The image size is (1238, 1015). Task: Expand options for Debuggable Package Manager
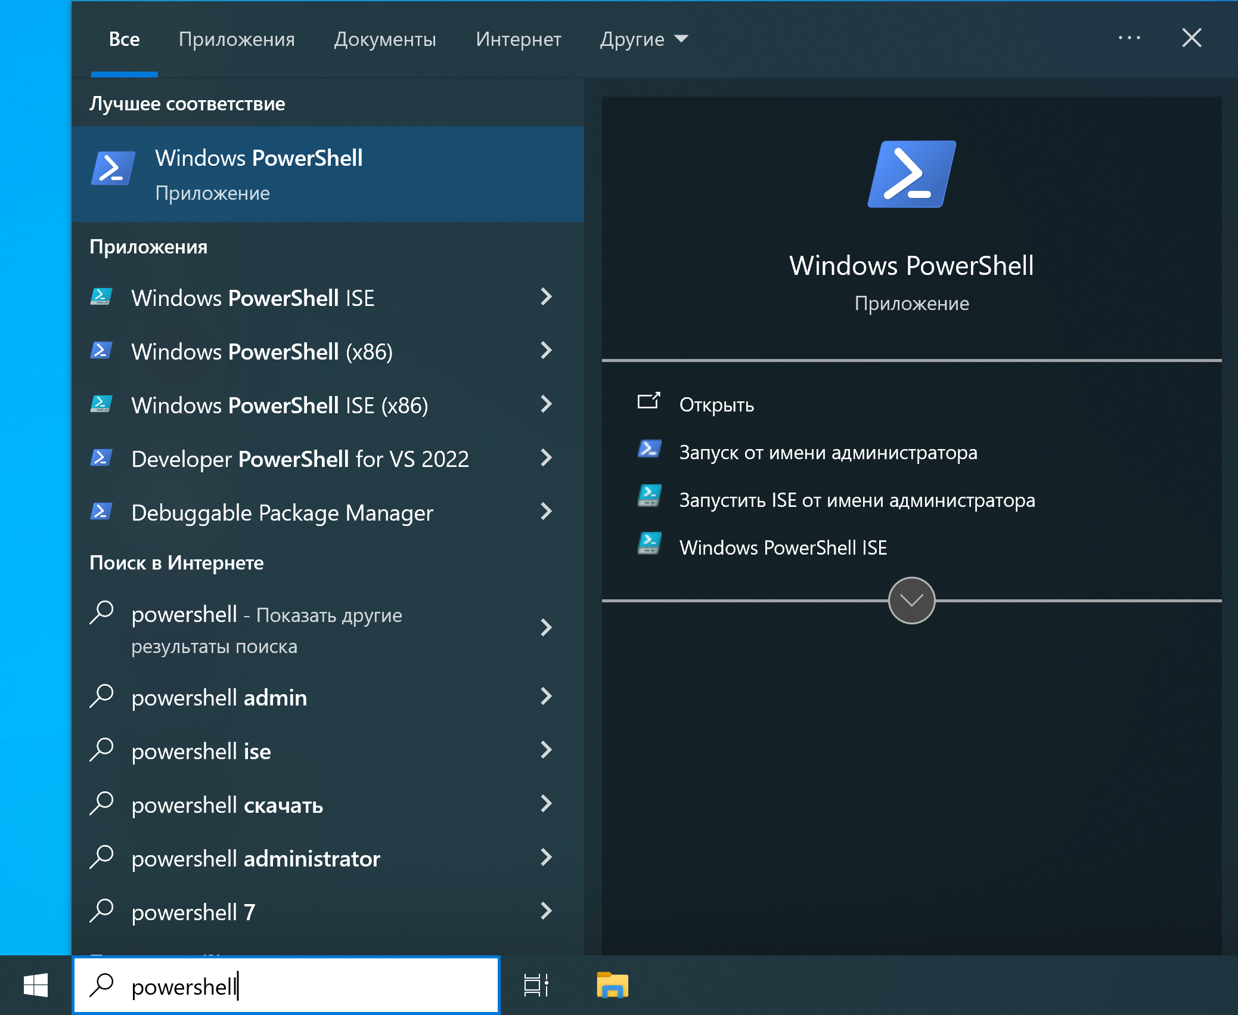(546, 512)
